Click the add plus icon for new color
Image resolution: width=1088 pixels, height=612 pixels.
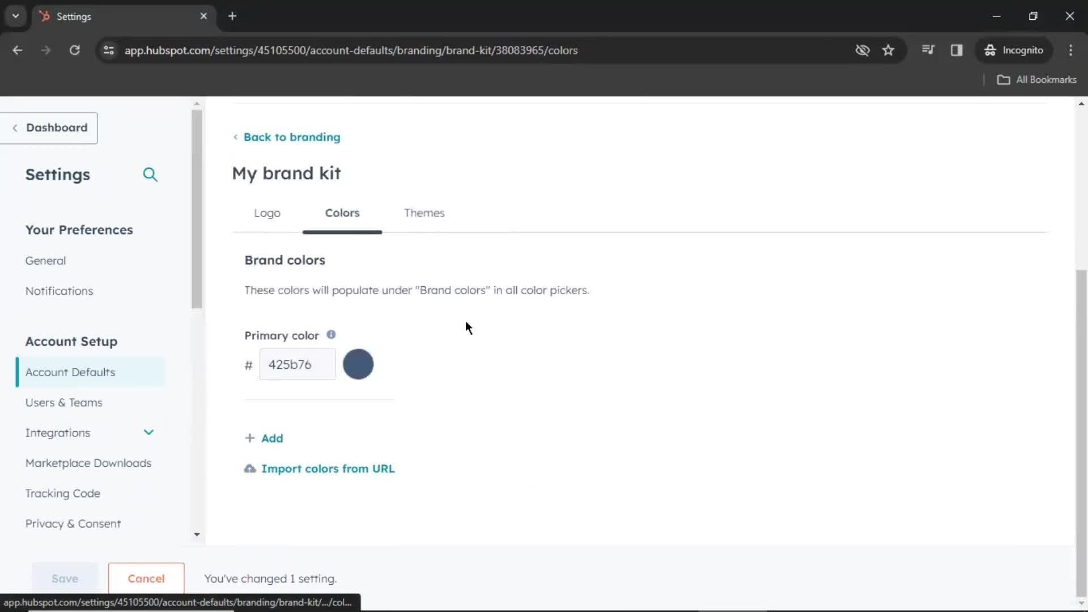click(x=249, y=438)
